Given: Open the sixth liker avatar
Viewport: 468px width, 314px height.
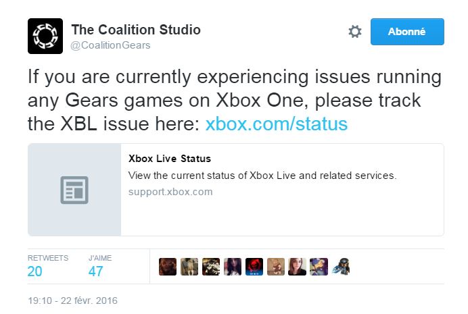Looking at the screenshot, I should click(x=275, y=267).
